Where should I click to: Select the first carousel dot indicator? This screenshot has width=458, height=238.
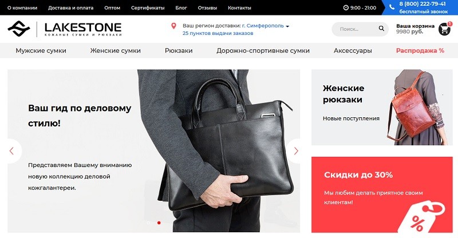coord(148,223)
